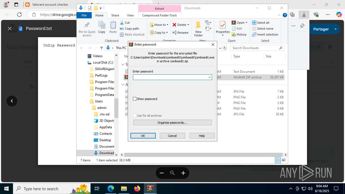
Task: Open the Partager button dropdown arrow
Action: click(336, 29)
